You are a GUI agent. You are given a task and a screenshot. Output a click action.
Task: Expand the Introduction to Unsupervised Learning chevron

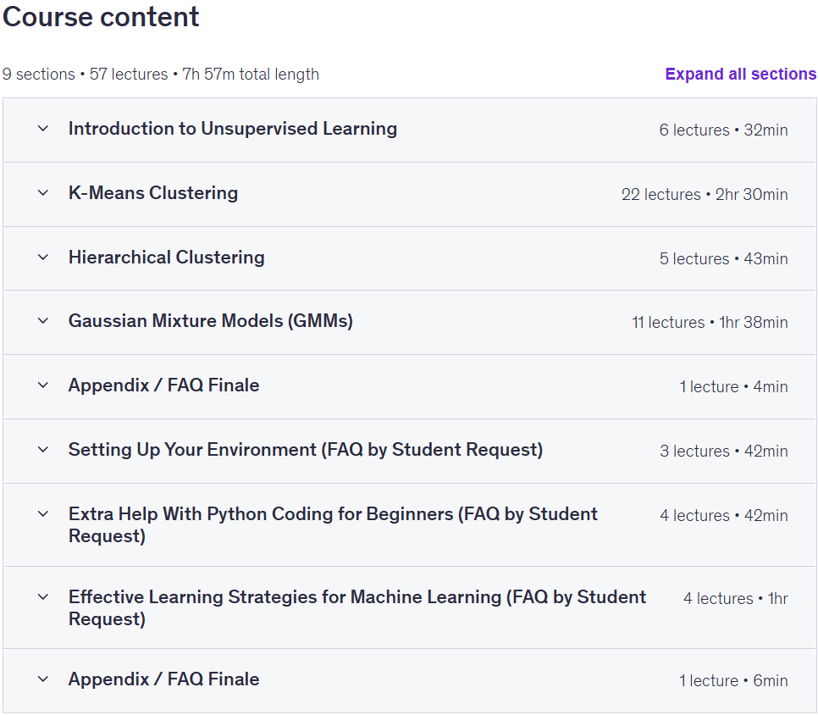pyautogui.click(x=43, y=129)
